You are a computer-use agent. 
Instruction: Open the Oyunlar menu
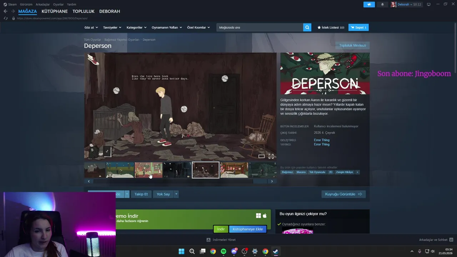click(59, 4)
